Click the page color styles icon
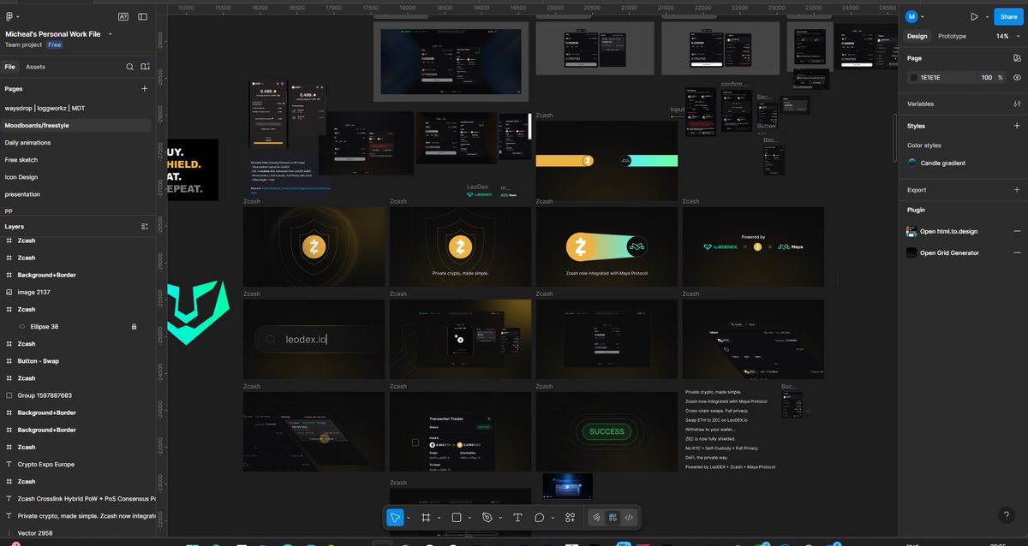The height and width of the screenshot is (546, 1028). click(1017, 57)
